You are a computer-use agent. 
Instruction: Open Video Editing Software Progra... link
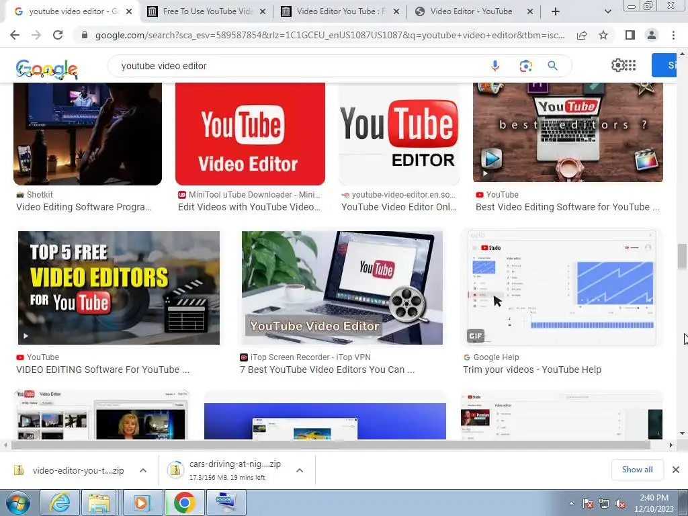[x=84, y=207]
